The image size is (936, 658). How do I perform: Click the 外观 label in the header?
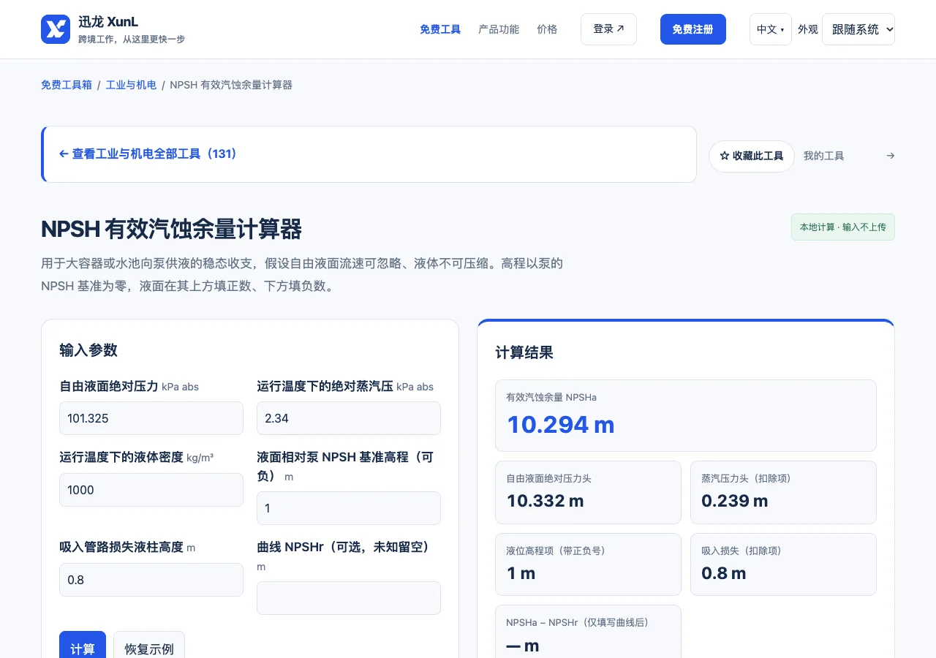[x=808, y=29]
